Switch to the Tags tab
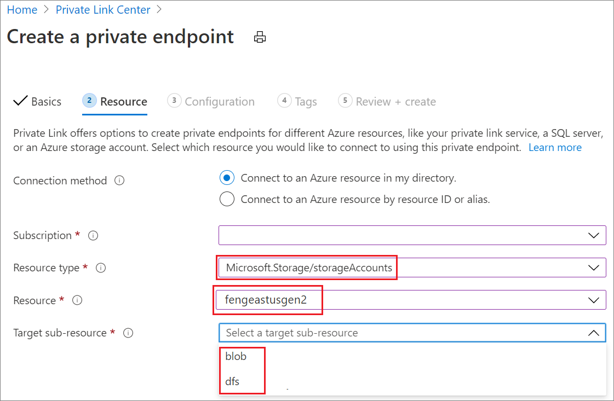This screenshot has height=401, width=614. pyautogui.click(x=307, y=101)
